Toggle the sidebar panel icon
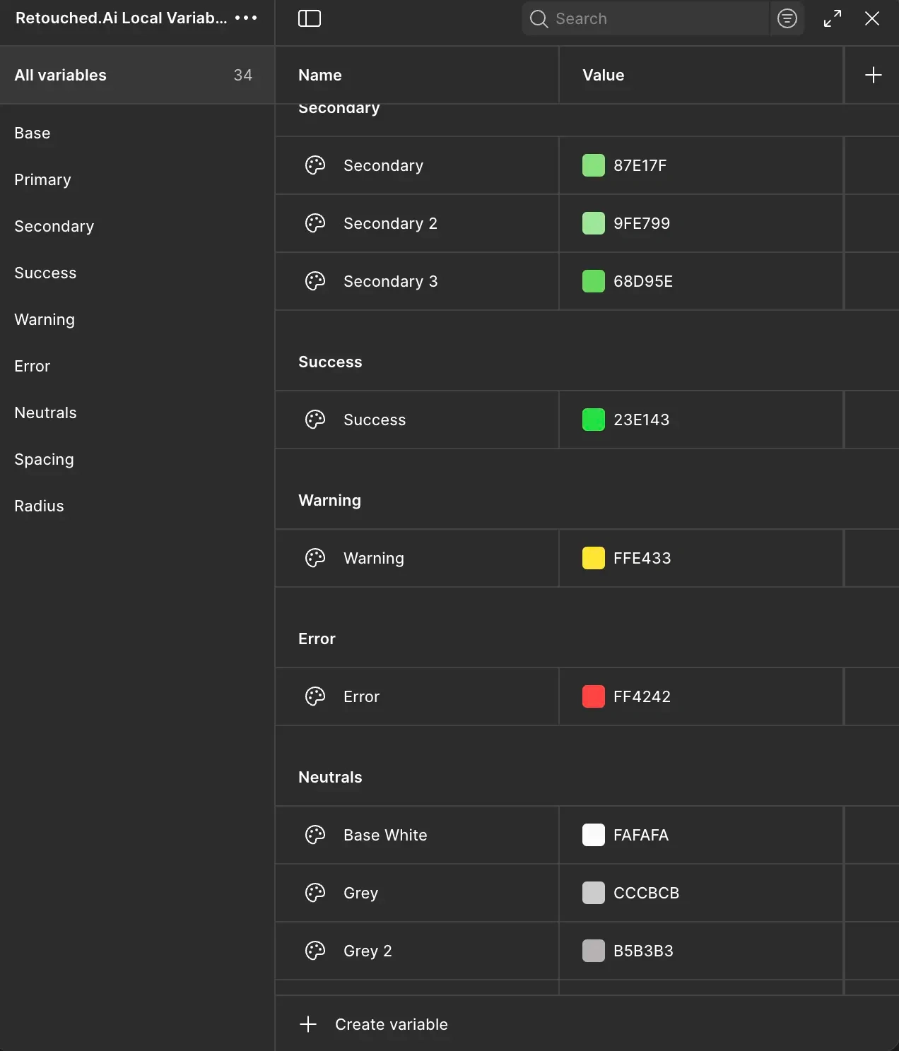Screen dimensions: 899x1051 pos(310,18)
